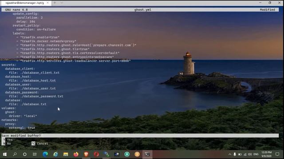This screenshot has width=284, height=159.
Task: Switch to Windows Terminal taskbar icon
Action: click(147, 154)
